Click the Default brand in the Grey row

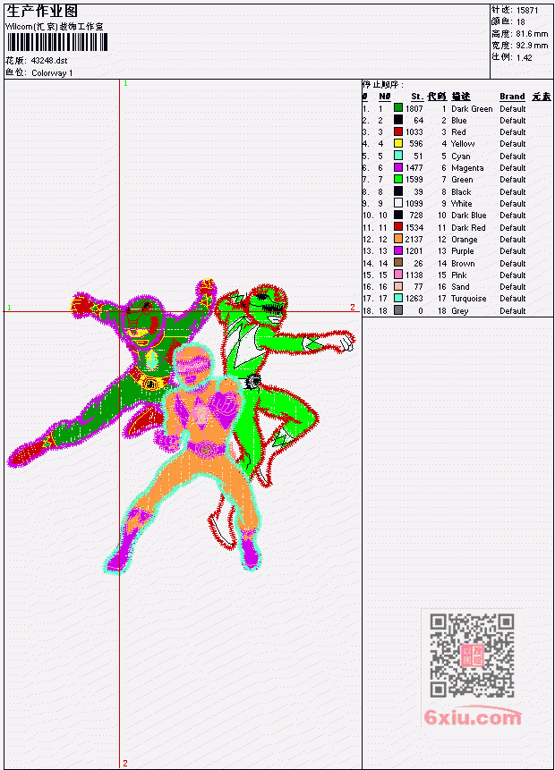point(513,311)
